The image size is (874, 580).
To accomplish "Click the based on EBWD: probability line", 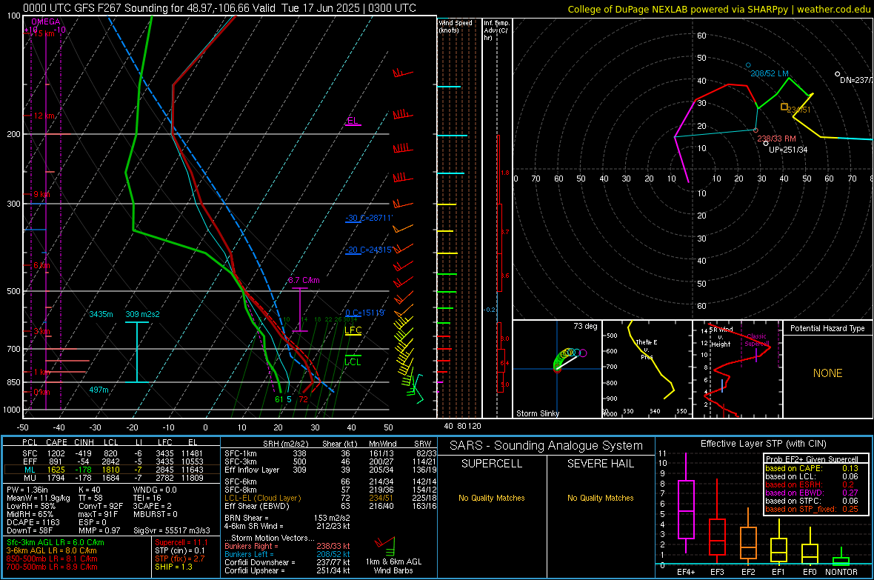I will point(812,493).
